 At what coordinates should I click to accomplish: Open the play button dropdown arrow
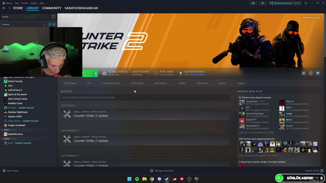[x=96, y=73]
